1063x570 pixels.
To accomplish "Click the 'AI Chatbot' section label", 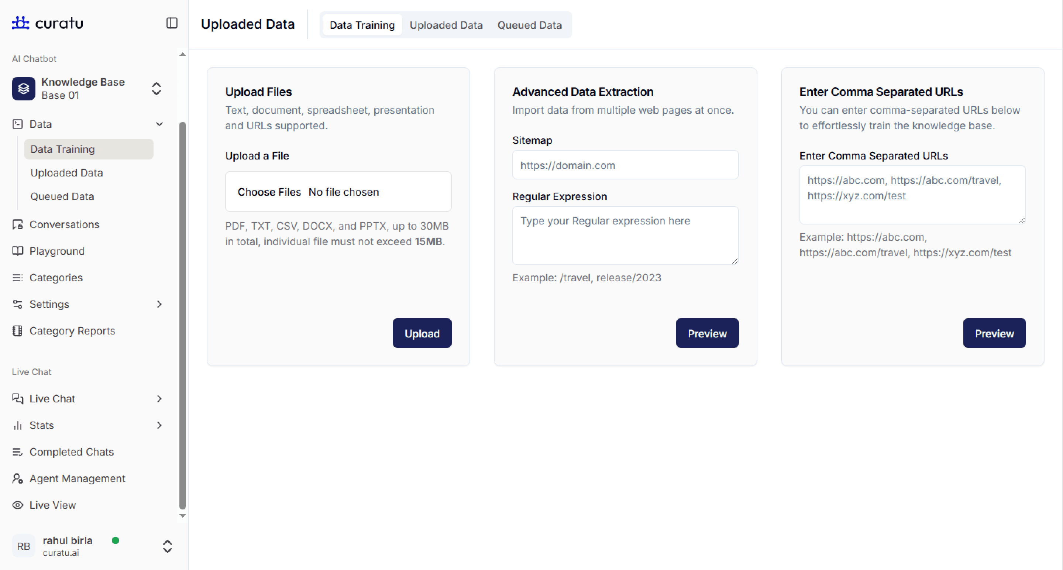I will click(x=34, y=59).
